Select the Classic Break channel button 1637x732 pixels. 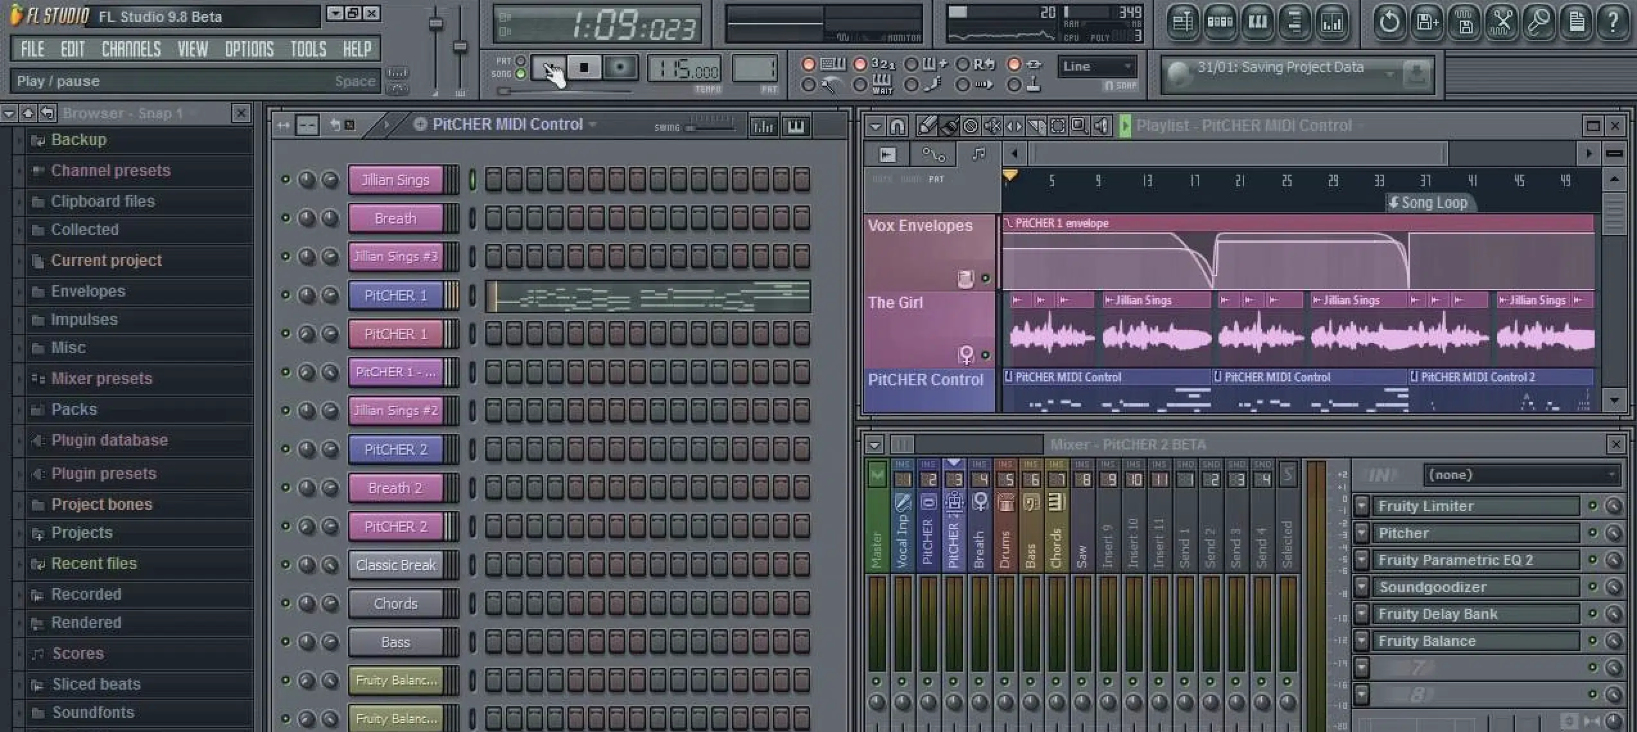[395, 565]
